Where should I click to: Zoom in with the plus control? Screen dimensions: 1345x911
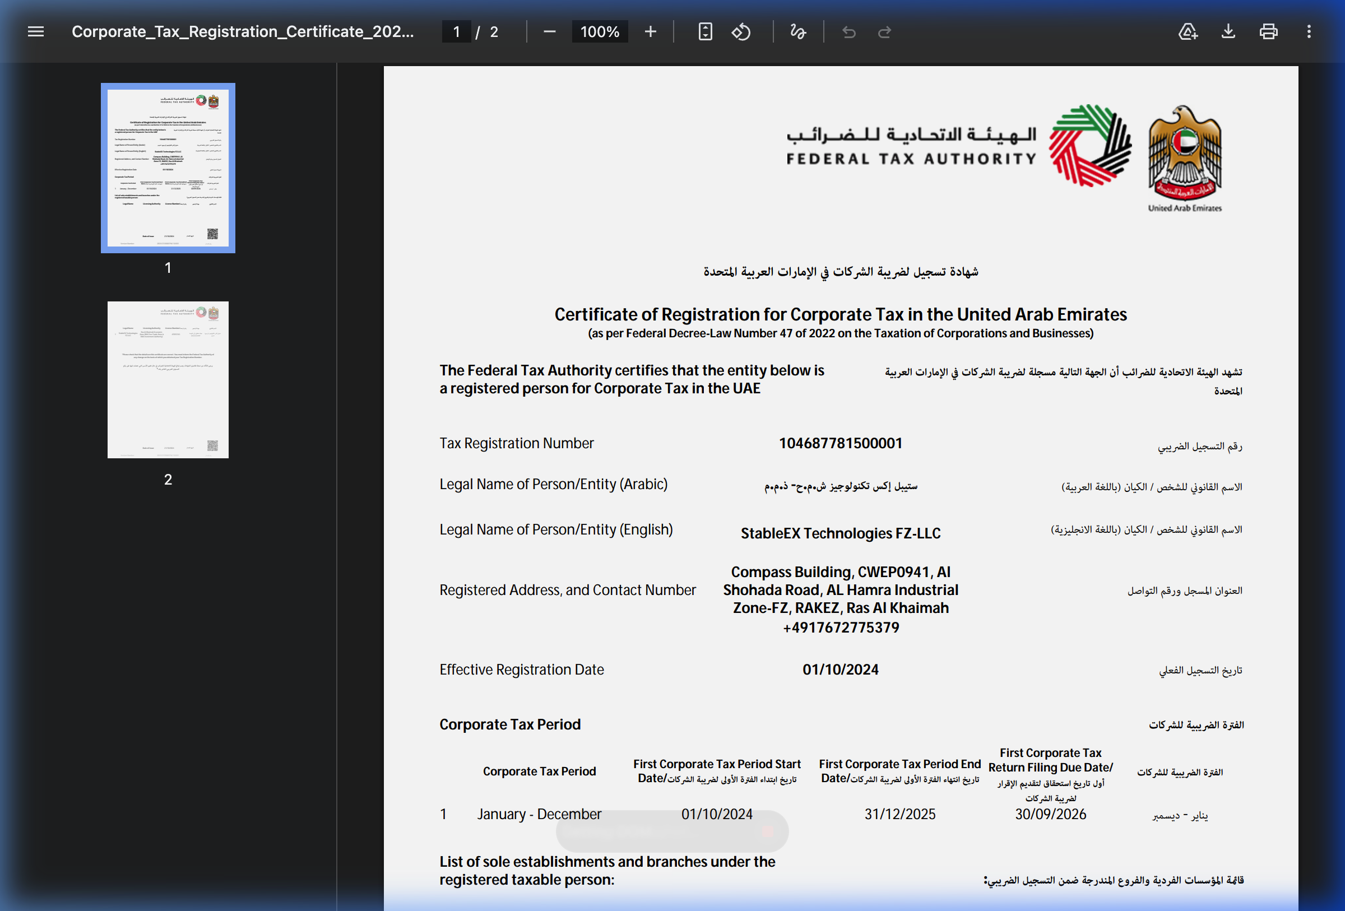[651, 32]
